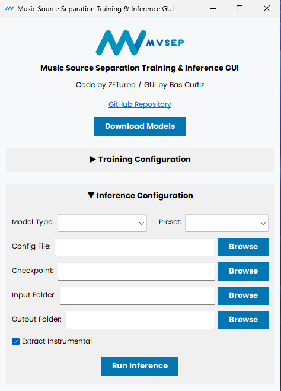Collapse the Inference Configuration section

point(140,196)
